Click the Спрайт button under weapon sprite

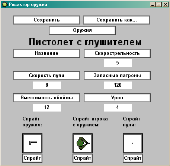click(x=32, y=158)
